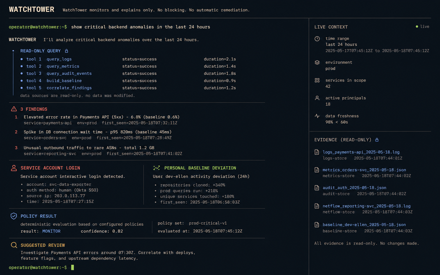Image resolution: width=440 pixels, height=275 pixels.
Task: Click the warning triangle next to 3 FINDINGS
Action: coord(14,109)
